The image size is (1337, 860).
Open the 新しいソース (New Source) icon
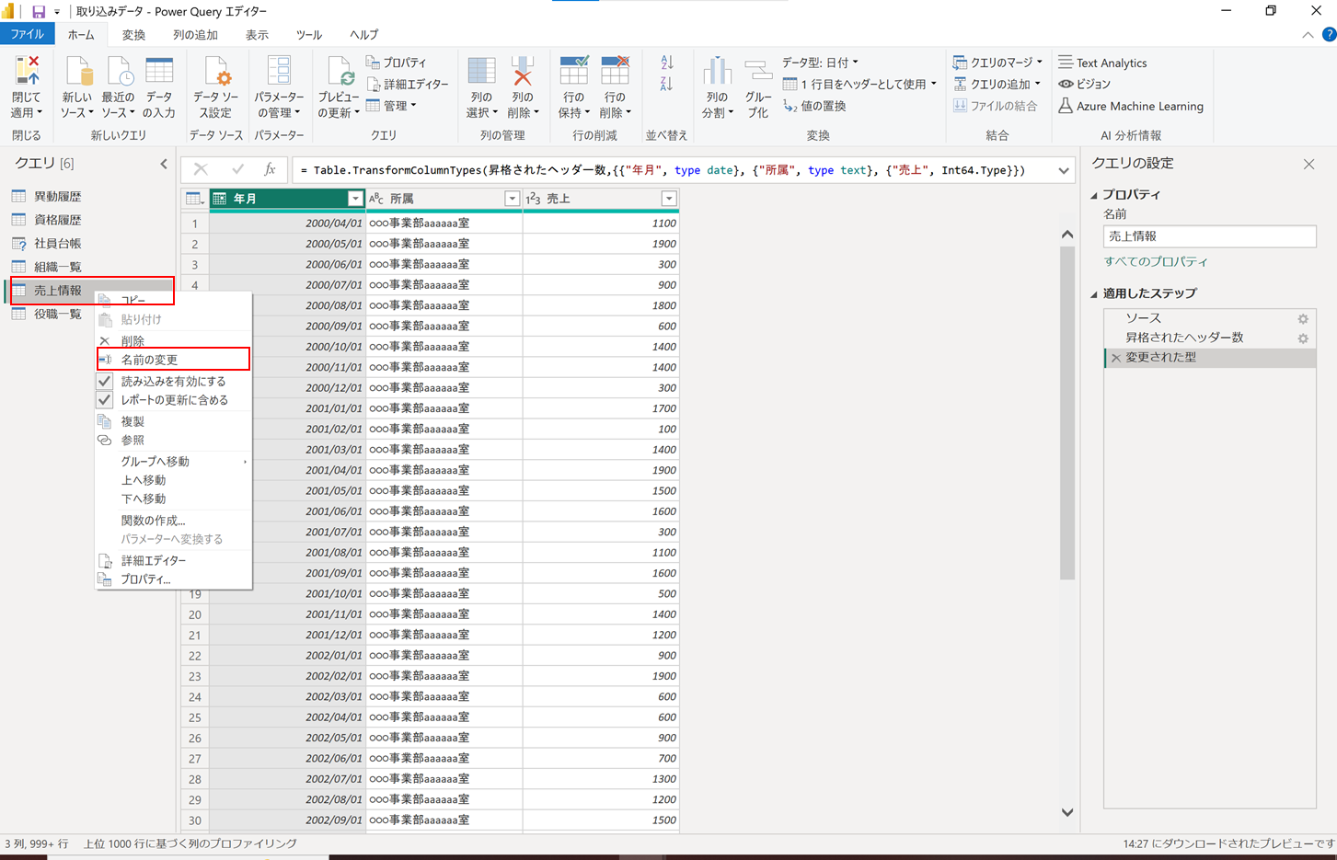pyautogui.click(x=77, y=72)
